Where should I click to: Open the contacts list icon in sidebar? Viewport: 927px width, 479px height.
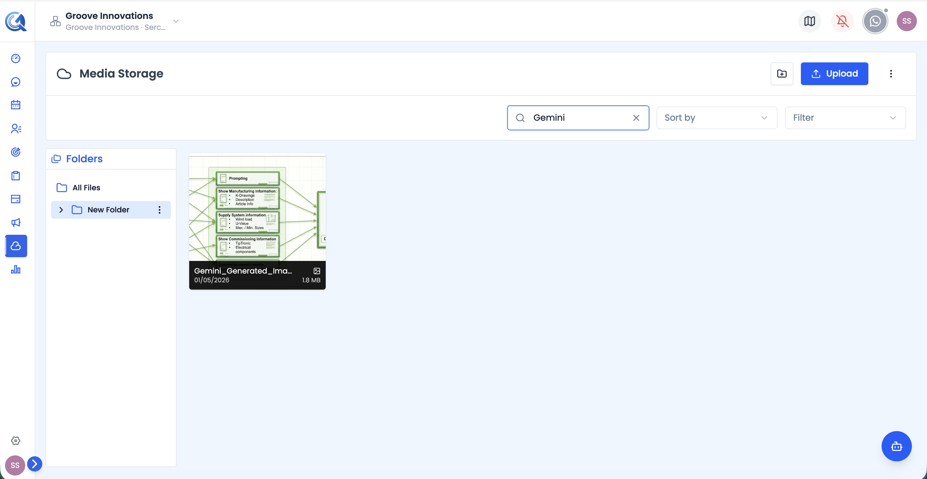tap(16, 128)
